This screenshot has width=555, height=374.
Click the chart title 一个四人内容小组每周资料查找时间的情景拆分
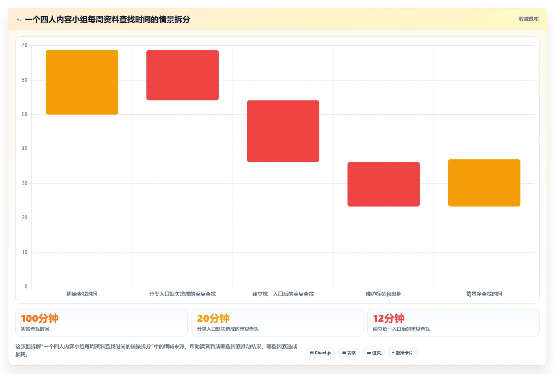(107, 19)
